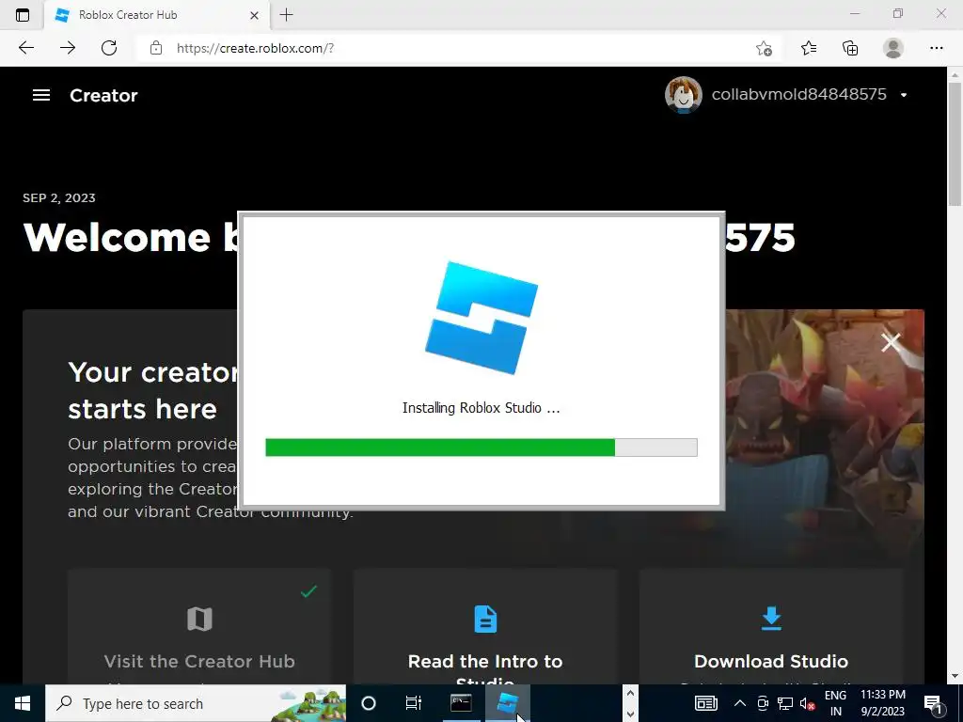Click the Installing Roblox Studio text
This screenshot has height=722, width=963.
pyautogui.click(x=481, y=408)
